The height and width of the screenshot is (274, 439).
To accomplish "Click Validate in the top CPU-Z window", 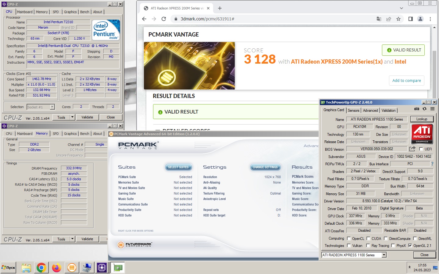I will (x=87, y=117).
